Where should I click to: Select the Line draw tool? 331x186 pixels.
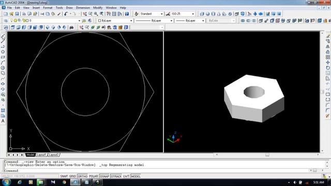coord(3,36)
